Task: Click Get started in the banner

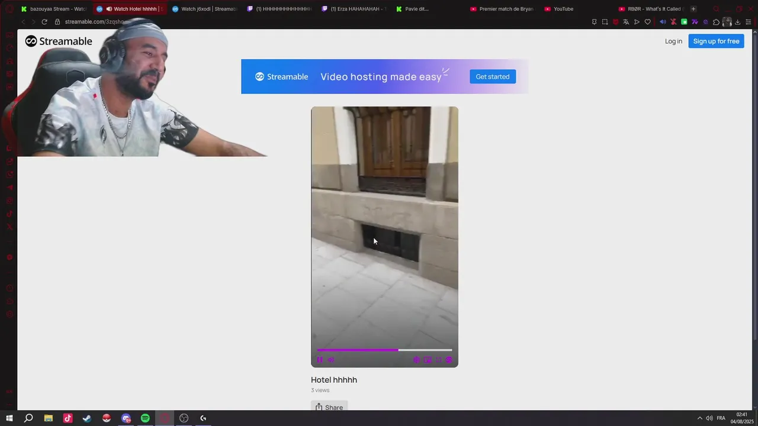Action: 493,76
